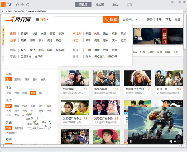Click the 风行网 logo
This screenshot has width=187, height=152.
(17, 20)
